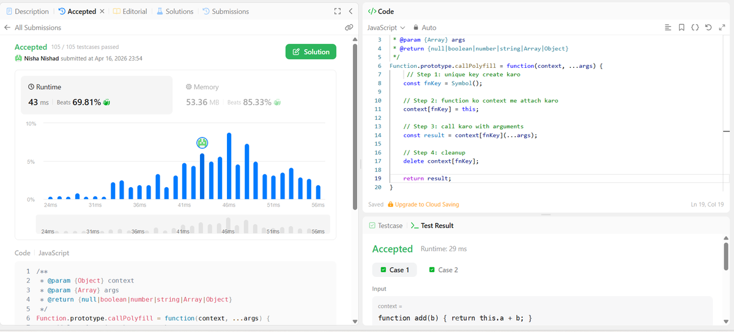Click the tallest histogram bar at 46ms
The height and width of the screenshot is (332, 734).
click(229, 166)
